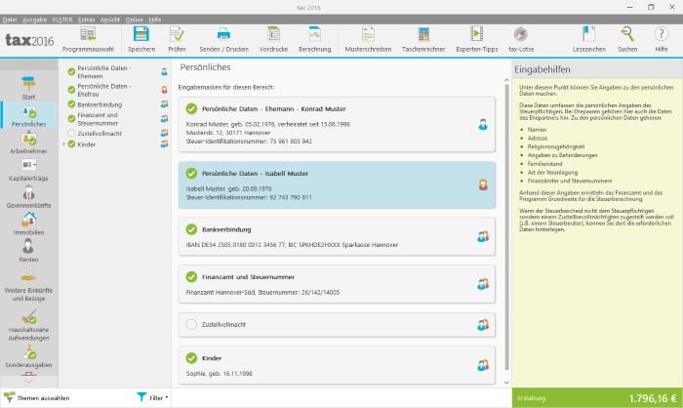Click the Themen auswählen button
This screenshot has width=683, height=408.
click(x=37, y=397)
